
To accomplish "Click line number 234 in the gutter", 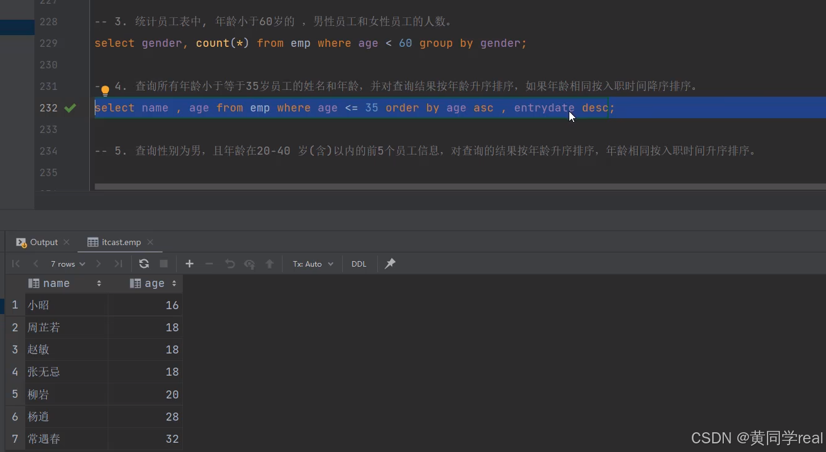I will [x=48, y=151].
